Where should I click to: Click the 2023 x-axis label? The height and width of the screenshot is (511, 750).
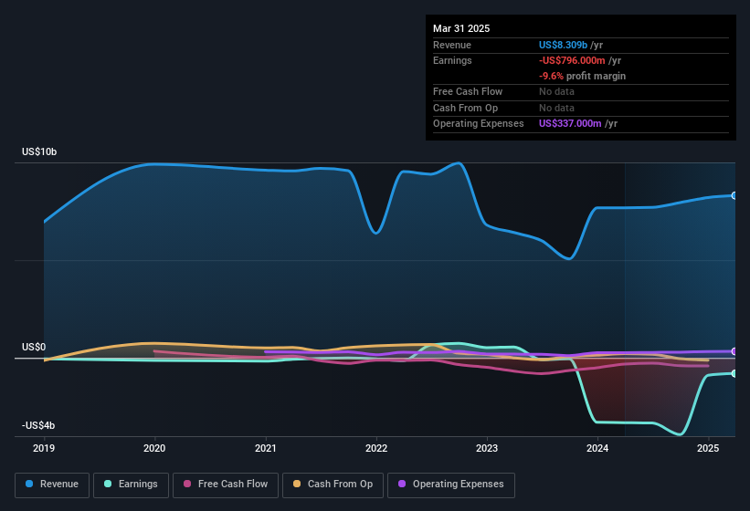coord(487,448)
